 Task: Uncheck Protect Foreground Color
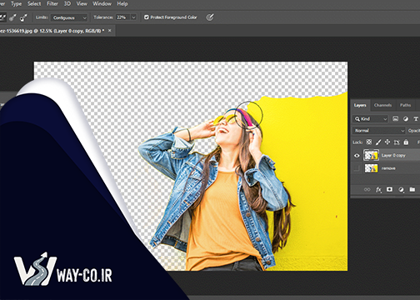pos(147,17)
